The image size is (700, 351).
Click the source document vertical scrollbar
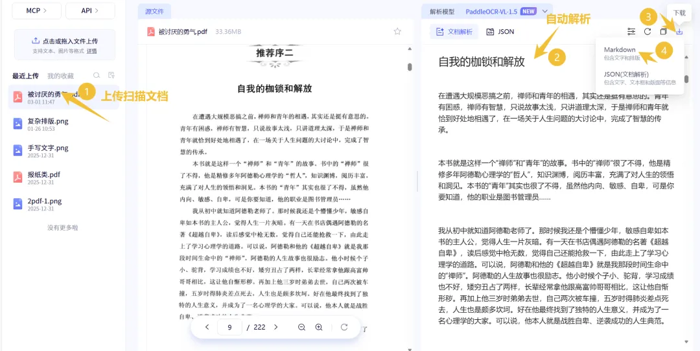click(x=410, y=67)
